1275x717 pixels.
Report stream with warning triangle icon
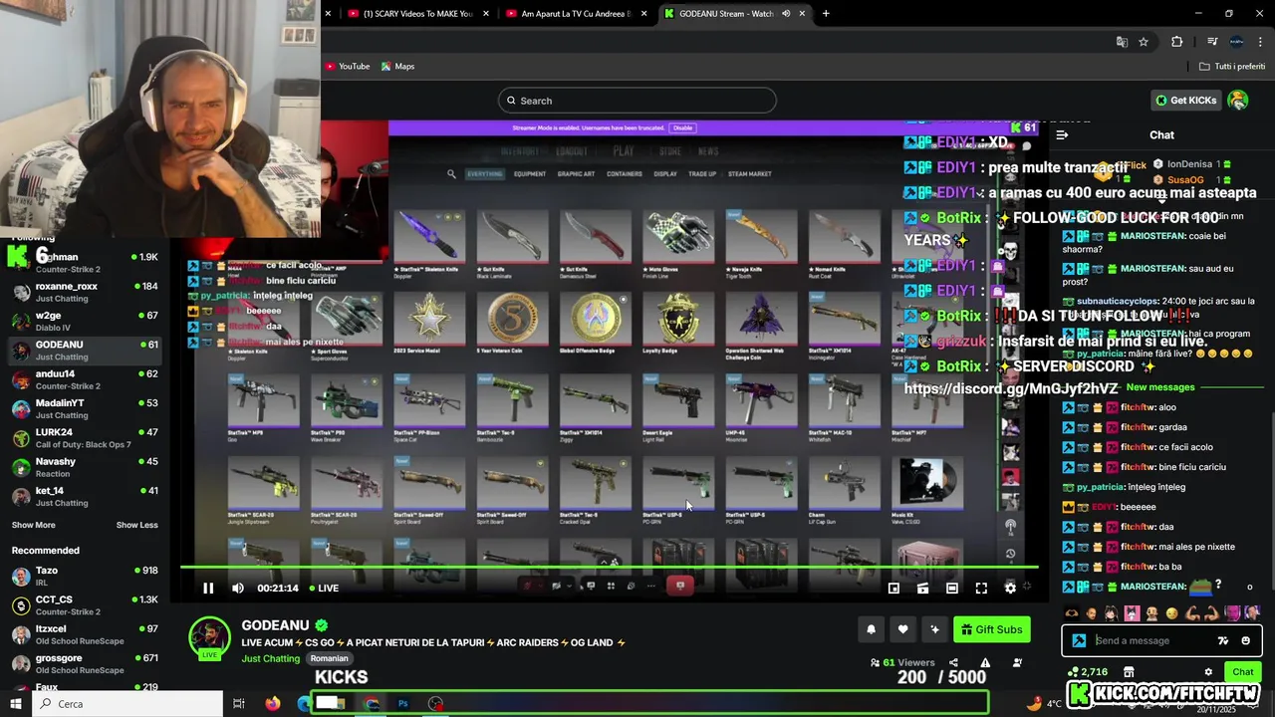(x=985, y=662)
